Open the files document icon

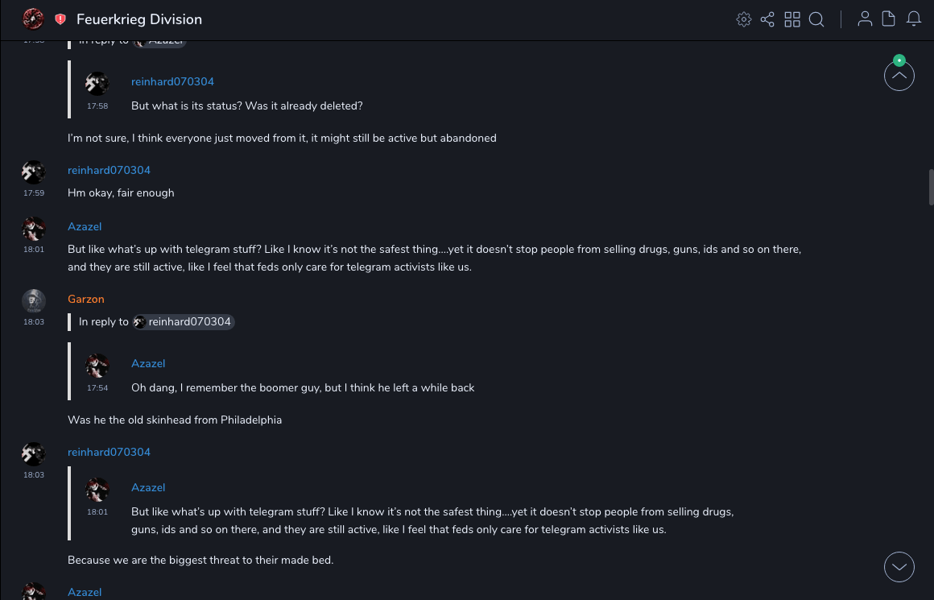coord(889,19)
